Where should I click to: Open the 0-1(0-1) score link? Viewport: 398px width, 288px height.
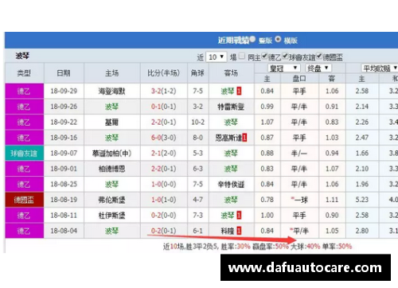pos(164,107)
